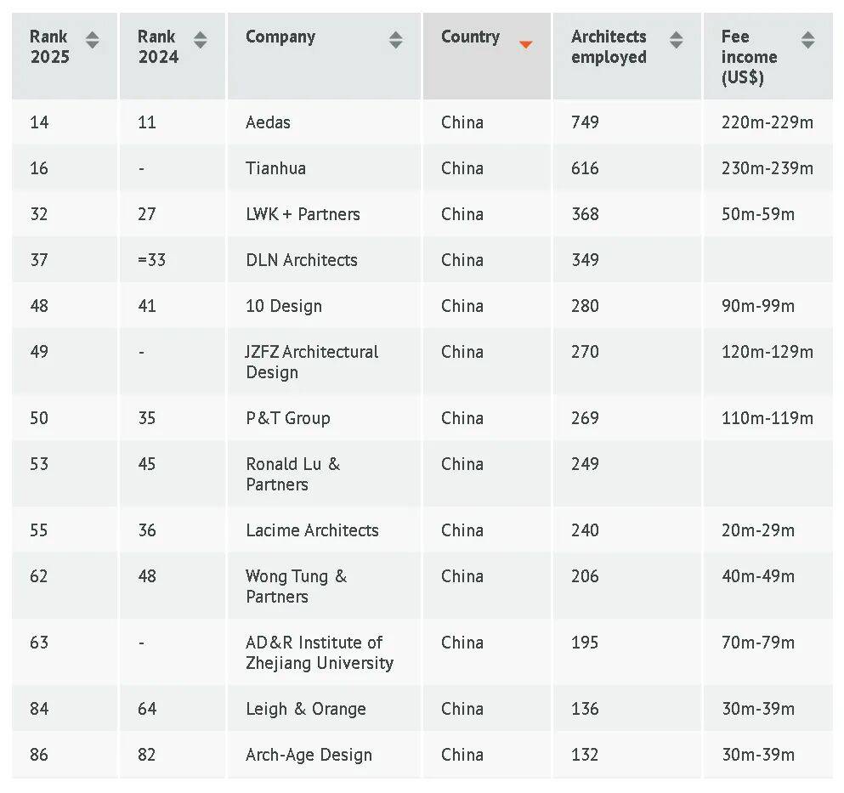This screenshot has width=844, height=793.
Task: Click the DLN Architects row name
Action: pyautogui.click(x=302, y=260)
